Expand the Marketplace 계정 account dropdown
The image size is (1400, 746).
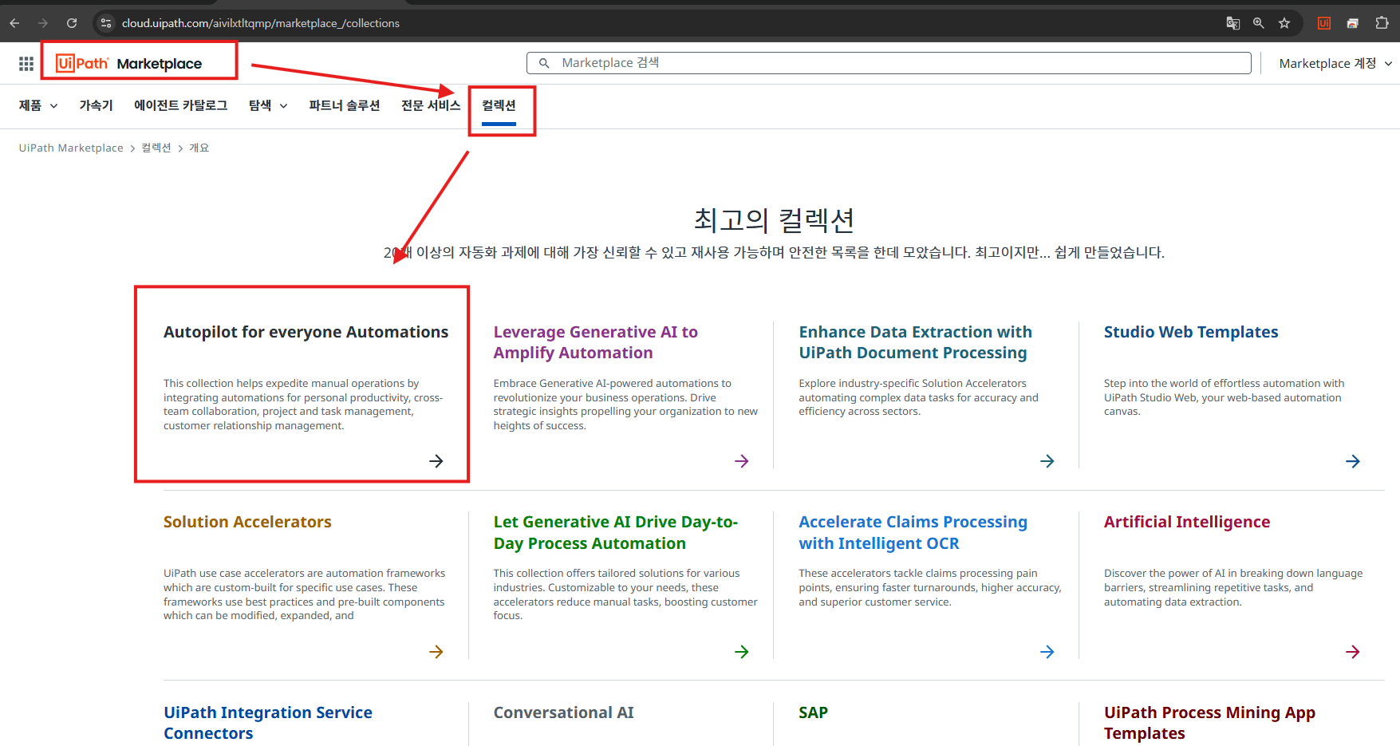click(1335, 63)
